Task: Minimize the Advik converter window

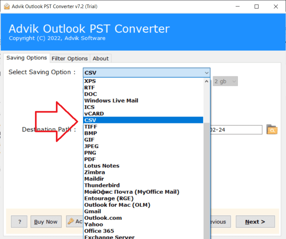Action: click(x=238, y=7)
